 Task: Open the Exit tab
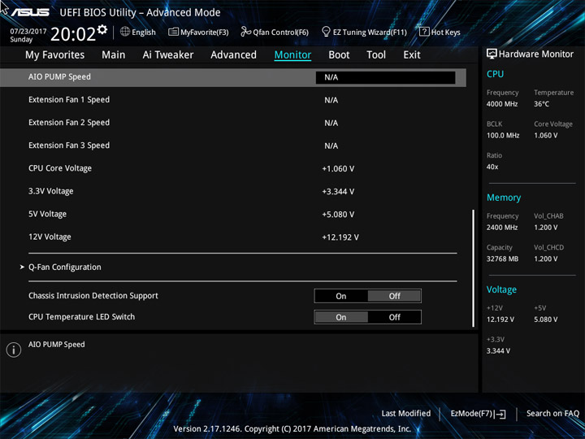[x=412, y=55]
